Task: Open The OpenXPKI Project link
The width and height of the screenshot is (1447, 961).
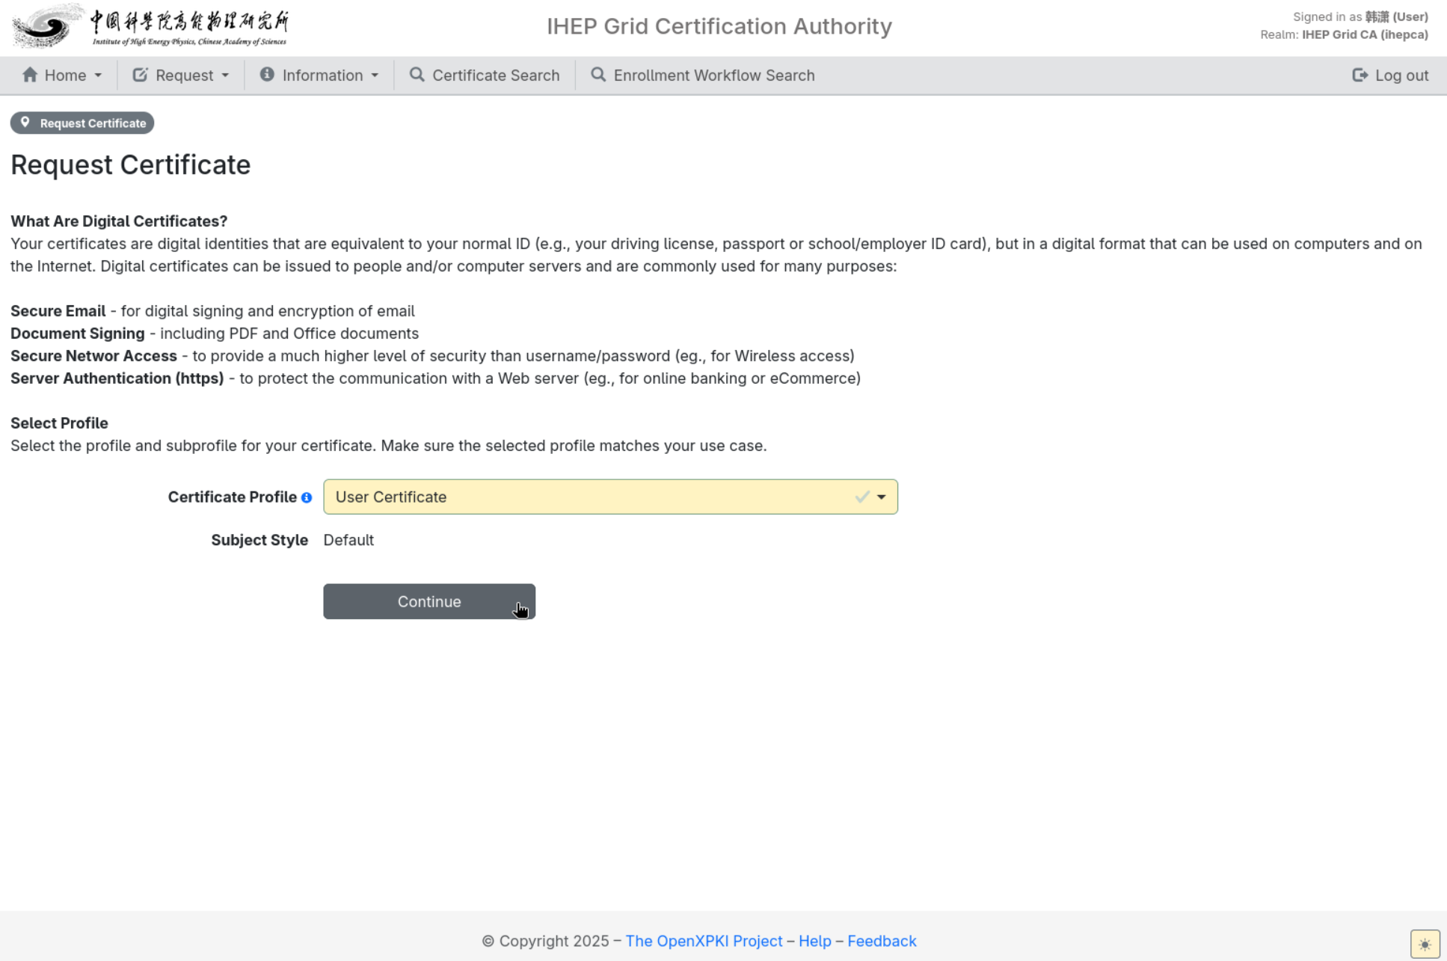Action: (x=704, y=941)
